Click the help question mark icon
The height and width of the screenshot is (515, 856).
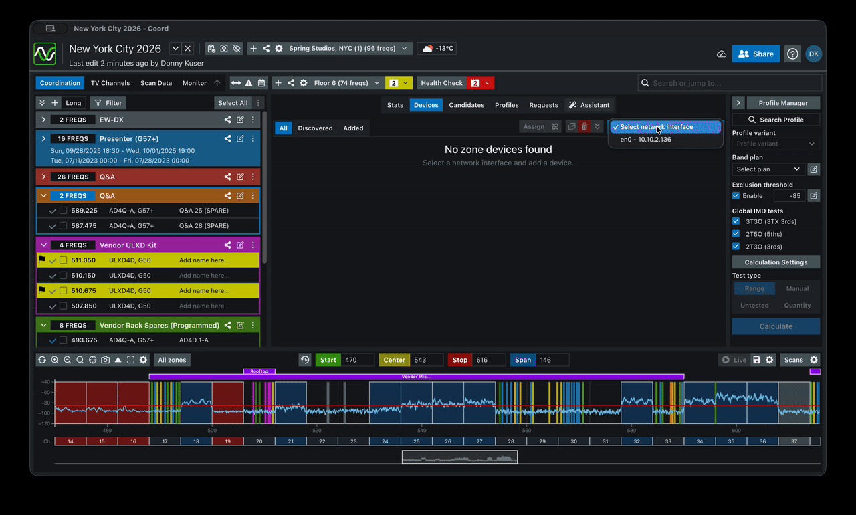tap(792, 54)
